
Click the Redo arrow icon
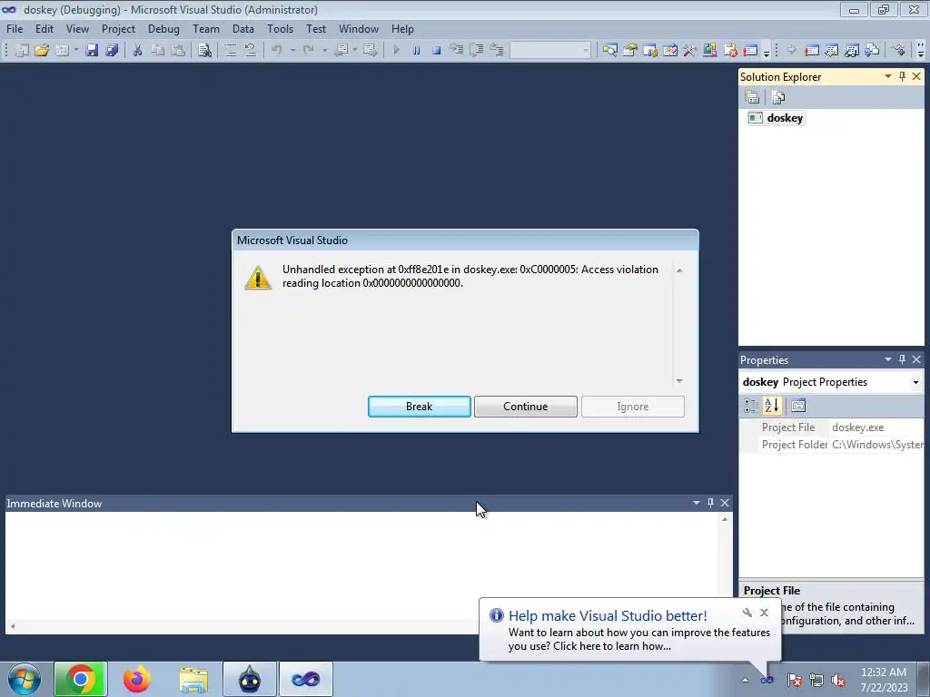coord(309,51)
